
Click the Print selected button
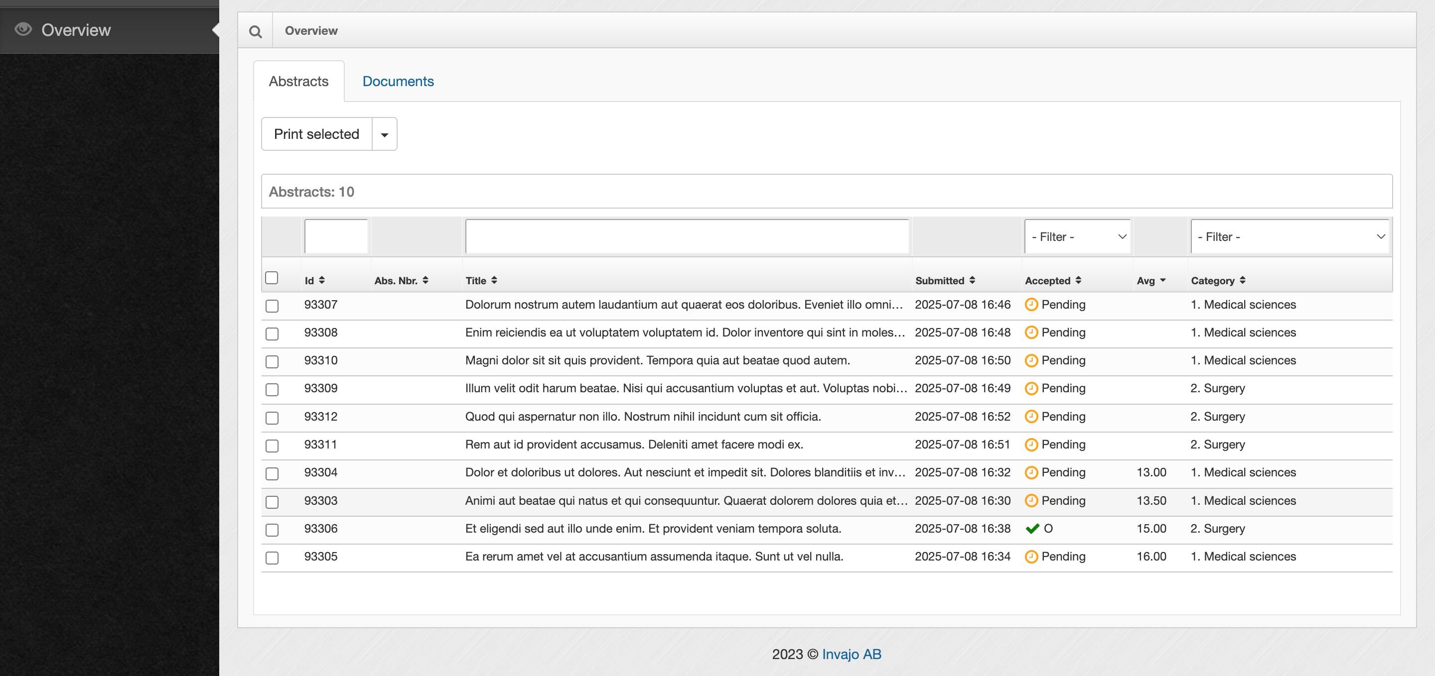point(316,134)
